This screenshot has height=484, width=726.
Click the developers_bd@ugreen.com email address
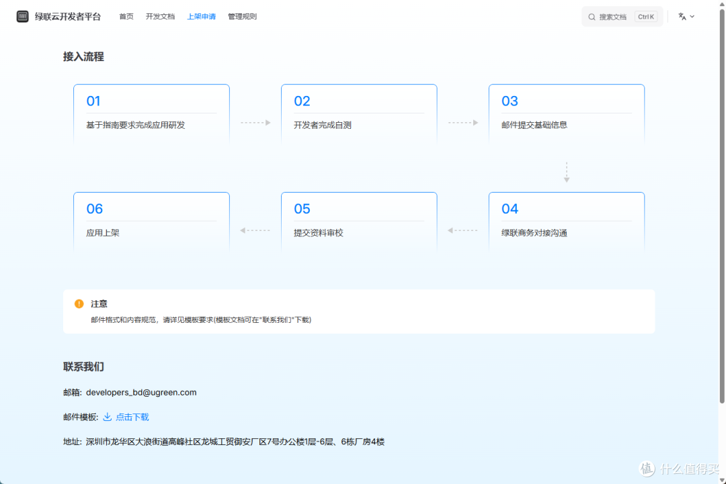[141, 393]
